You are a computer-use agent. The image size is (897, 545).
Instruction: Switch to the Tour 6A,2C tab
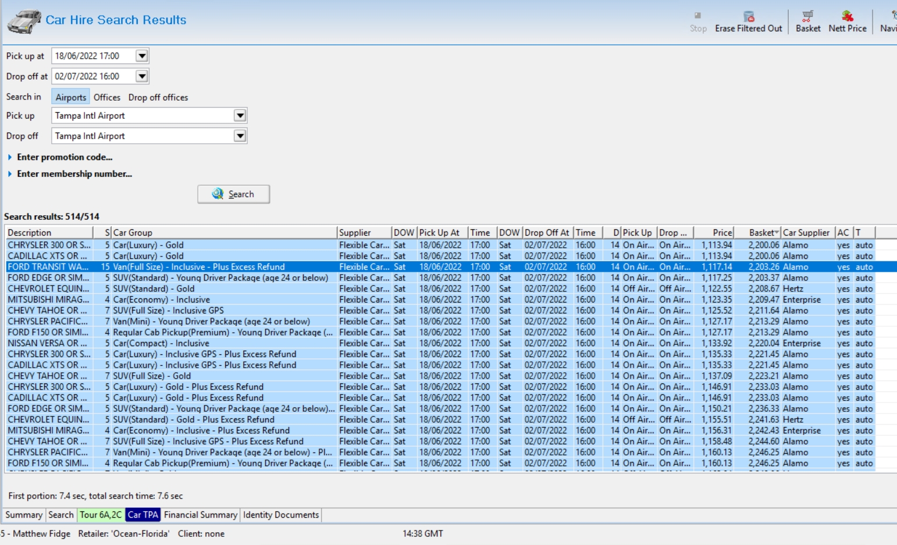(x=101, y=515)
